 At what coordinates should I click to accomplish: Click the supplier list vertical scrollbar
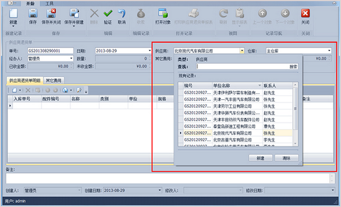(x=295, y=114)
